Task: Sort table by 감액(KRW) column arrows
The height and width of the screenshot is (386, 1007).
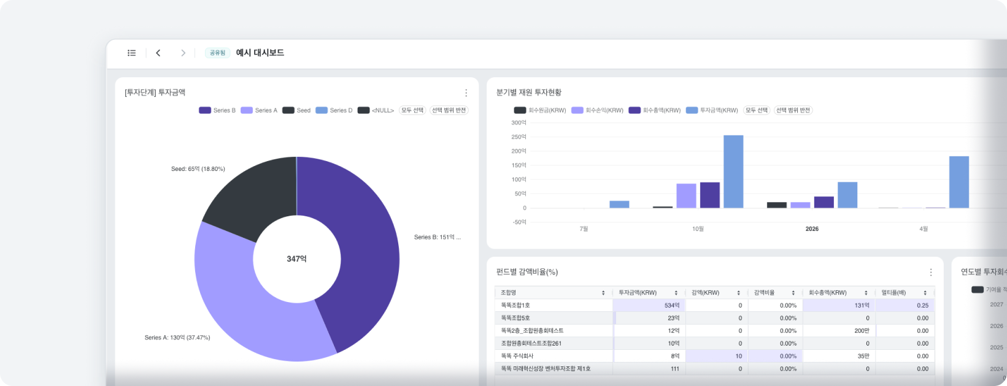Action: coord(739,293)
